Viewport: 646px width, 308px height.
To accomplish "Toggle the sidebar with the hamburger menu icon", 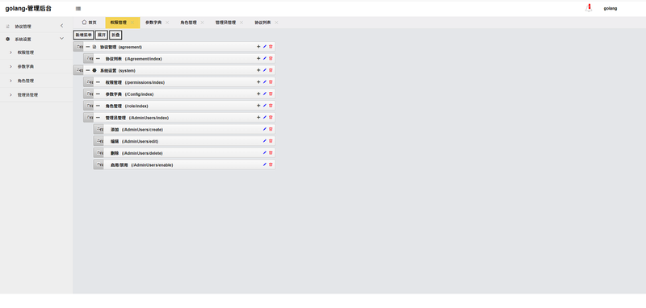I will tap(78, 8).
